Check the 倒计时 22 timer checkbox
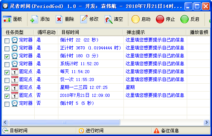This screenshot has height=136, width=212. click(x=7, y=41)
